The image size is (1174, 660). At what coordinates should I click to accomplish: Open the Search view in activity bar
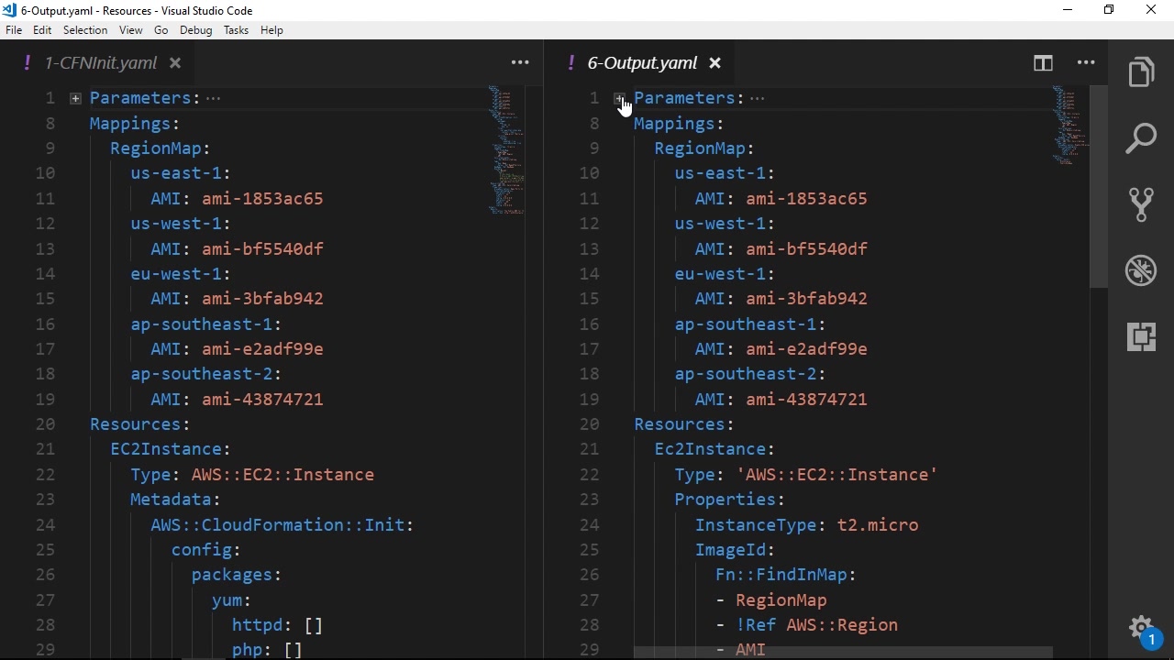pos(1141,139)
